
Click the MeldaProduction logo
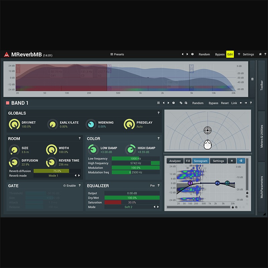click(x=7, y=54)
